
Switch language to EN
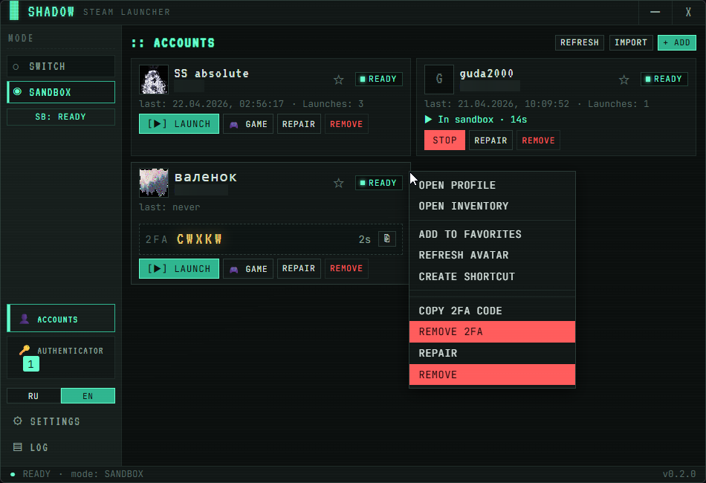tap(88, 395)
